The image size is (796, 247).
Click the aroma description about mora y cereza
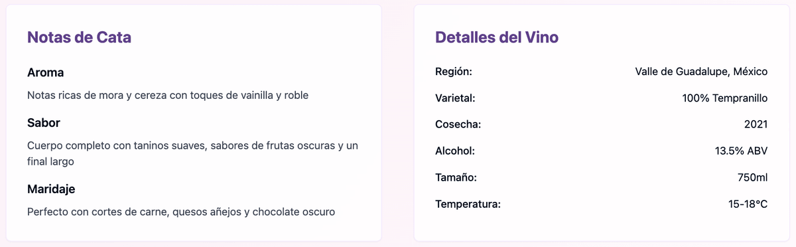coord(168,95)
